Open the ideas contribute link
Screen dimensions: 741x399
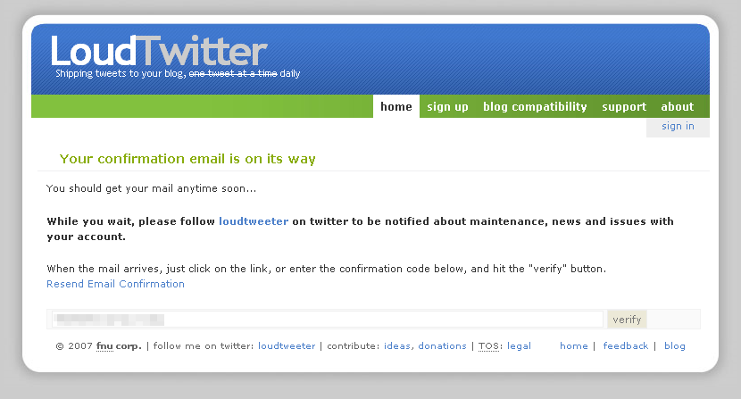[397, 346]
